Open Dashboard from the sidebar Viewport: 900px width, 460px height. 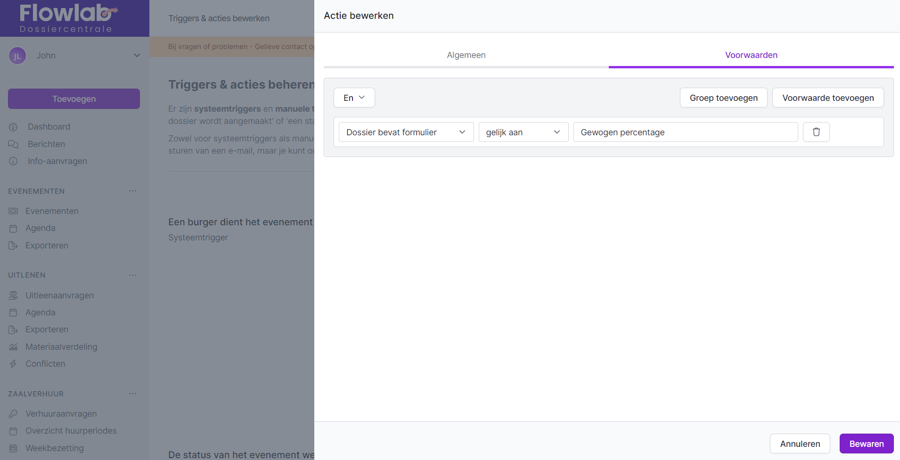(x=49, y=127)
